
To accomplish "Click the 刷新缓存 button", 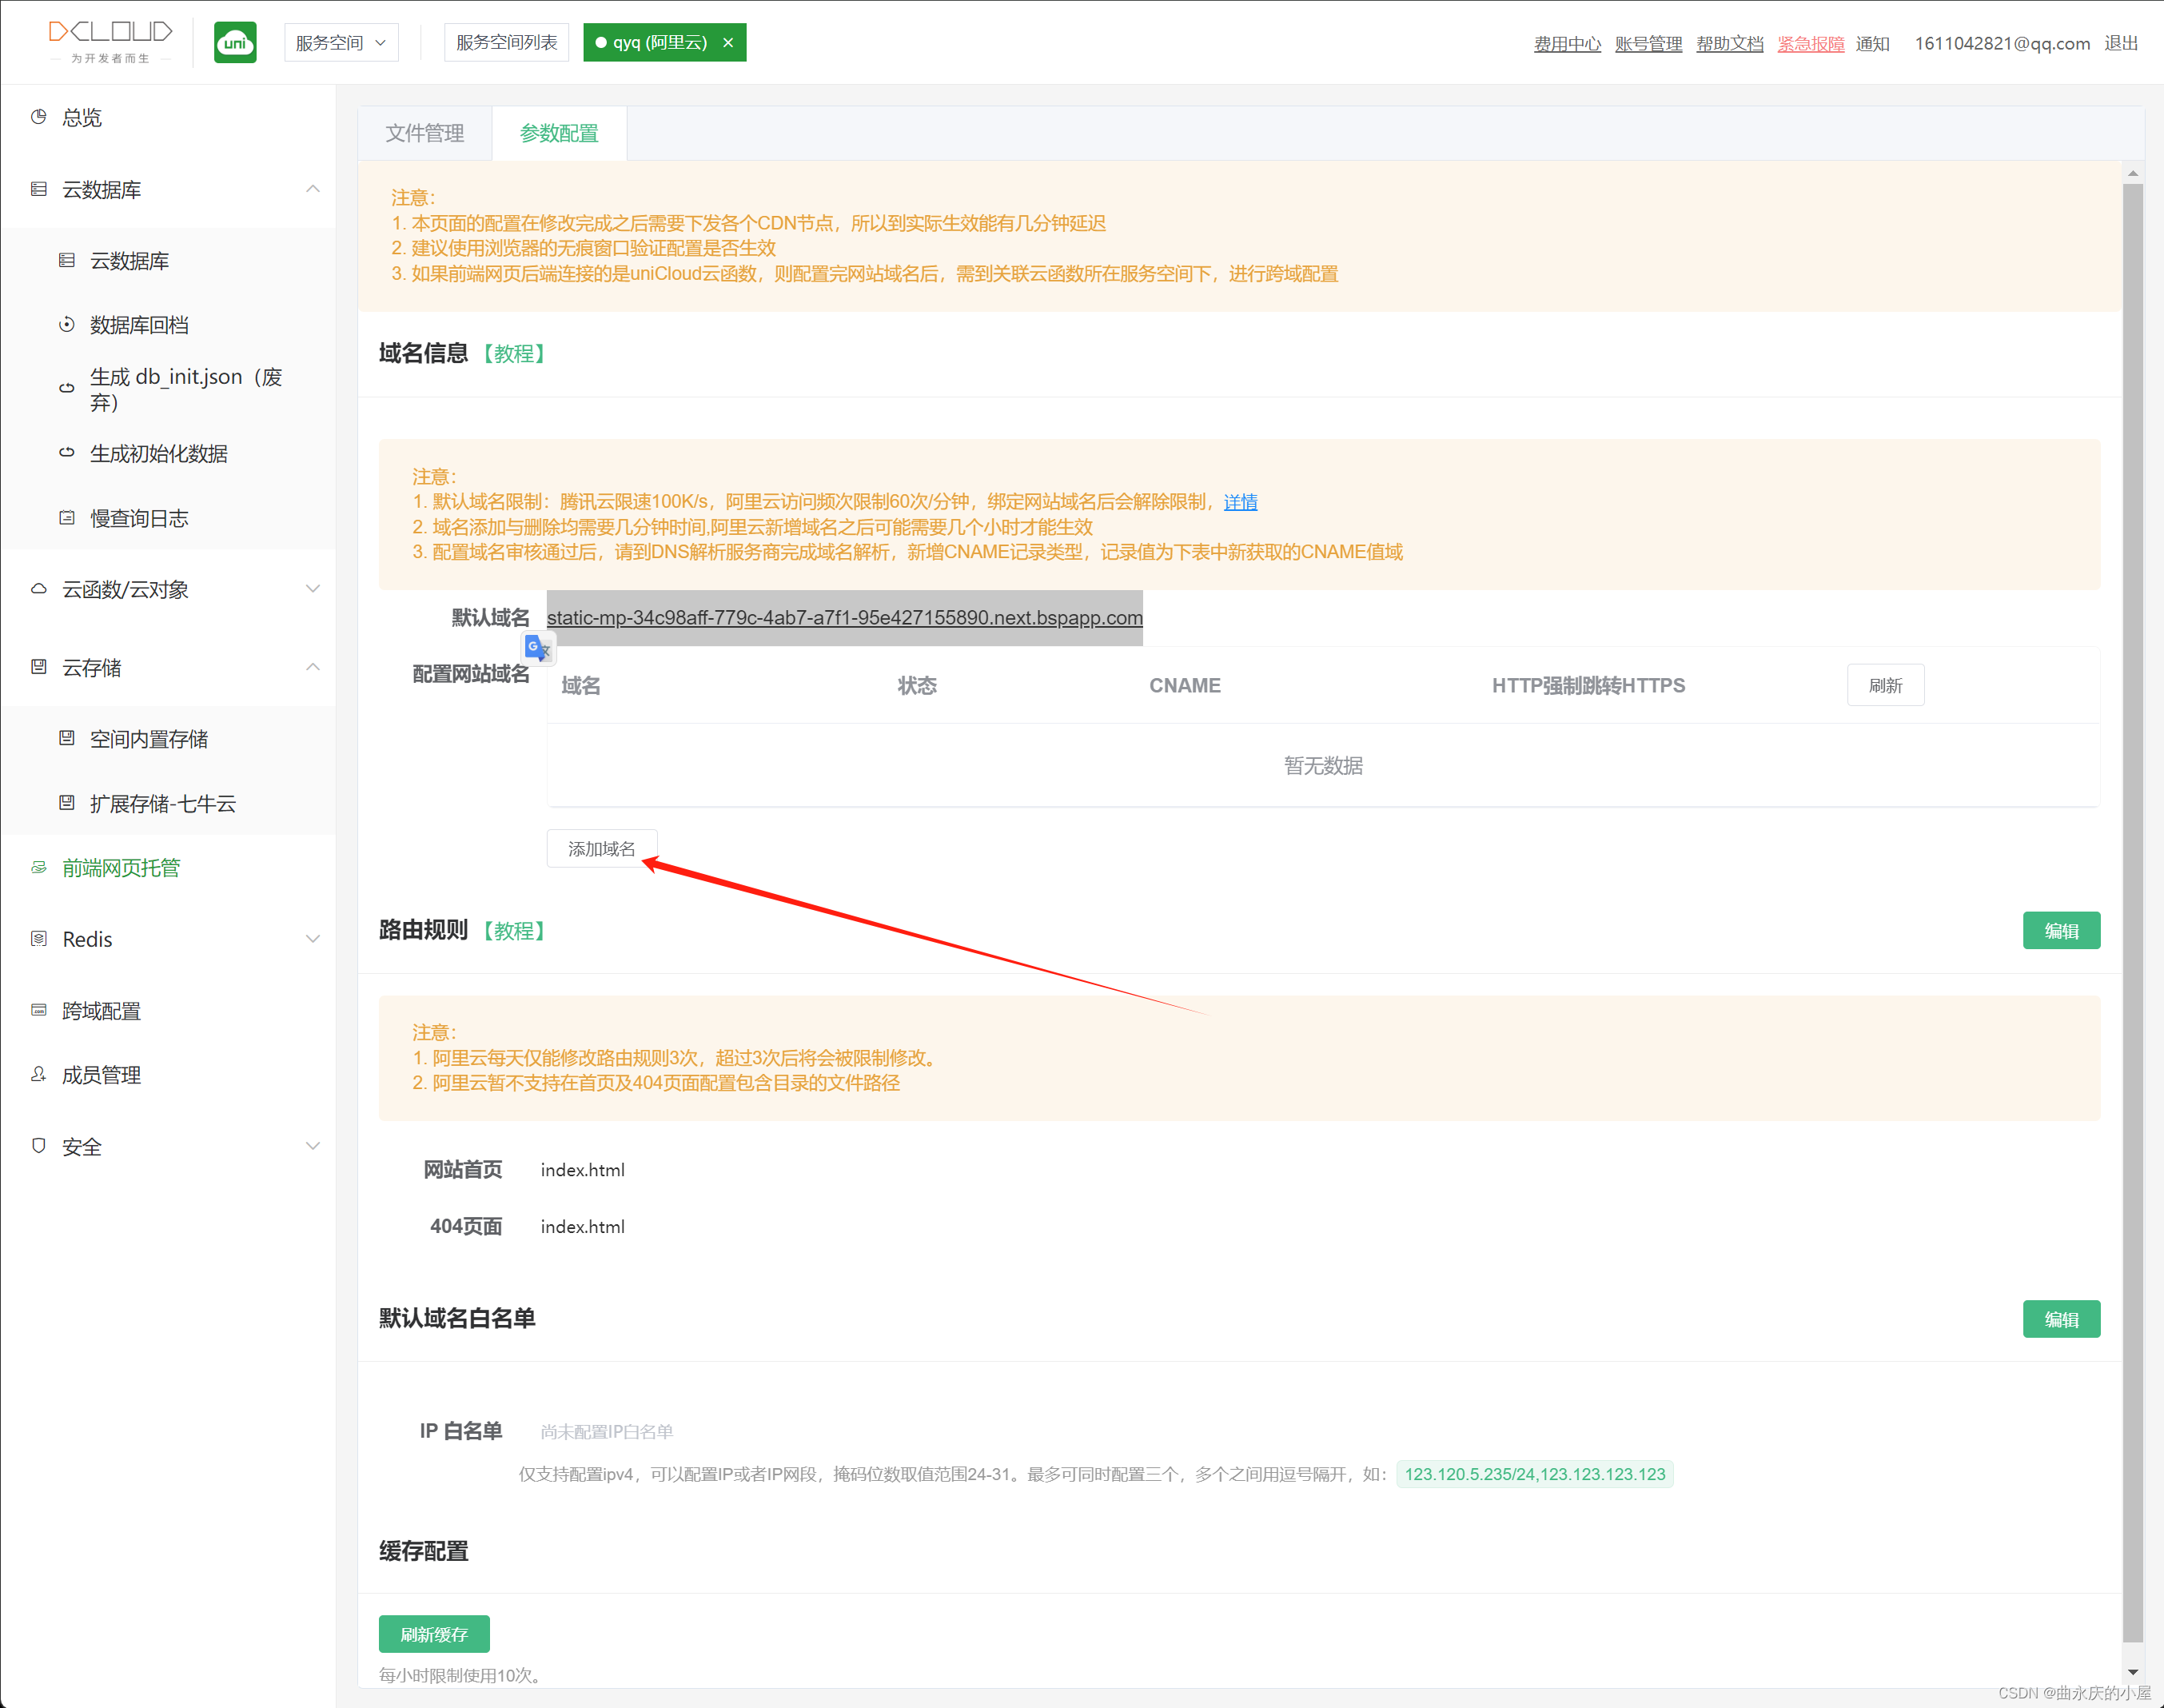I will pos(434,1634).
